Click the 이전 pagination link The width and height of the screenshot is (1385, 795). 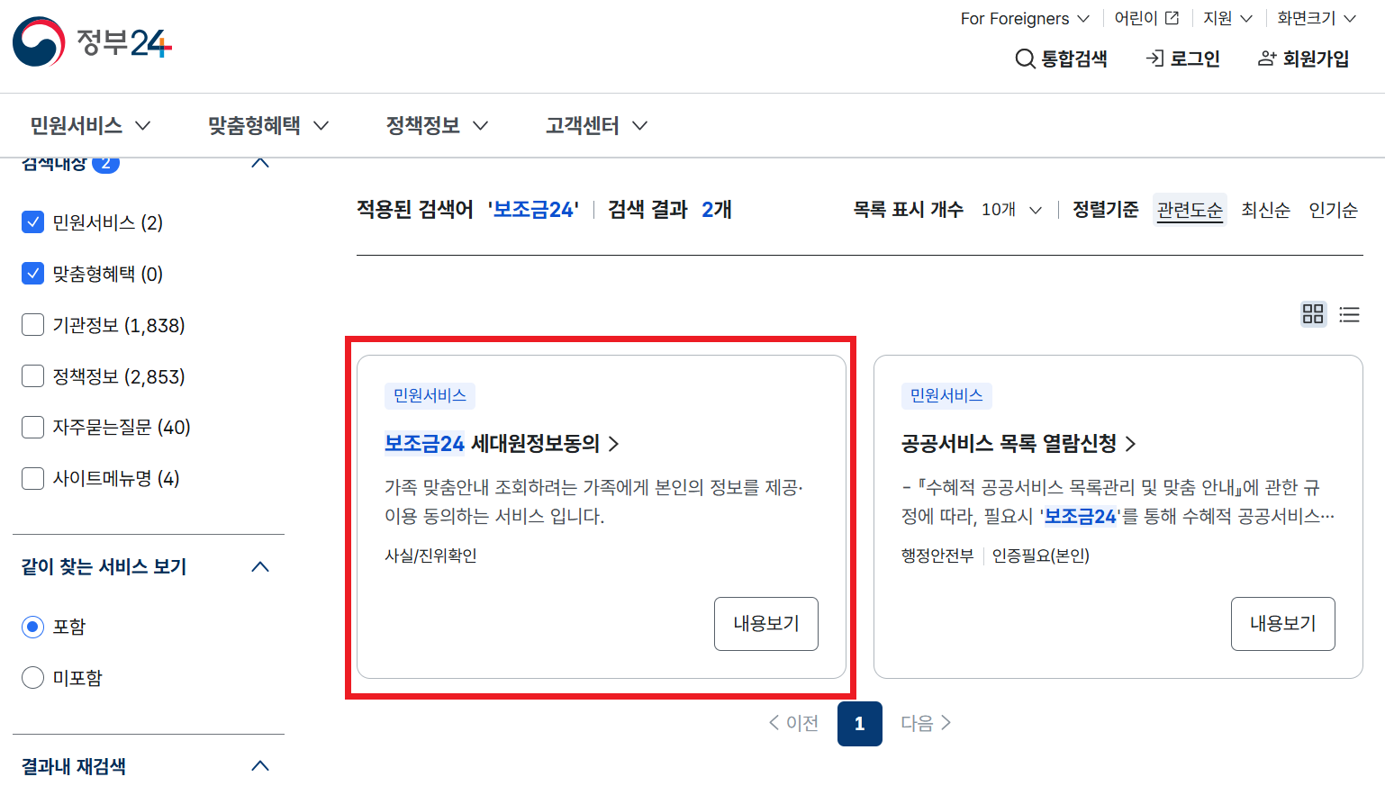click(793, 723)
